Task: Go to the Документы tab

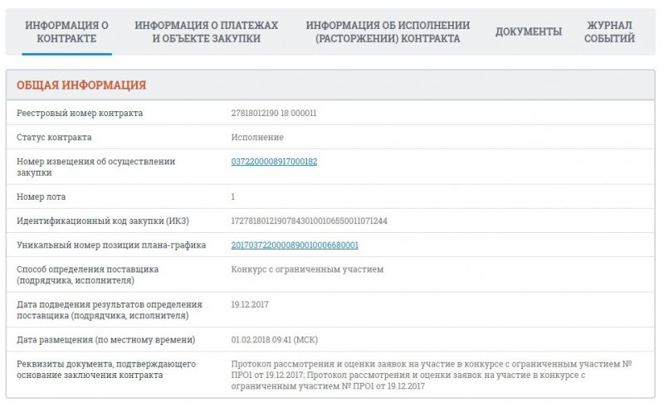Action: pos(529,31)
